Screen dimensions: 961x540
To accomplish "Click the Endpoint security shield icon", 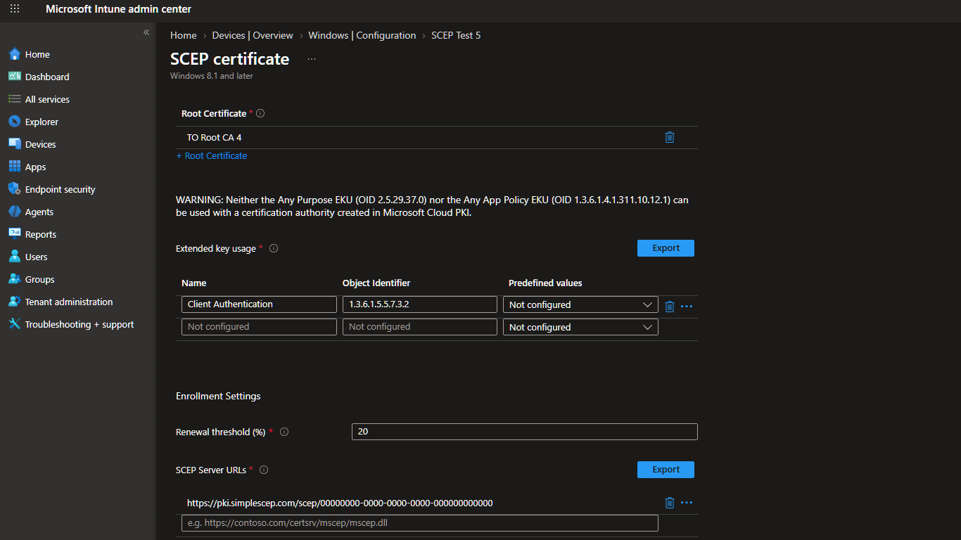I will pos(15,189).
